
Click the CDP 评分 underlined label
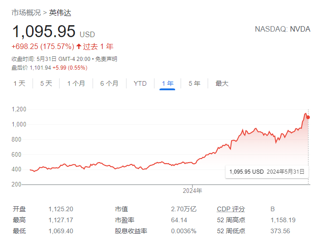click(x=231, y=209)
